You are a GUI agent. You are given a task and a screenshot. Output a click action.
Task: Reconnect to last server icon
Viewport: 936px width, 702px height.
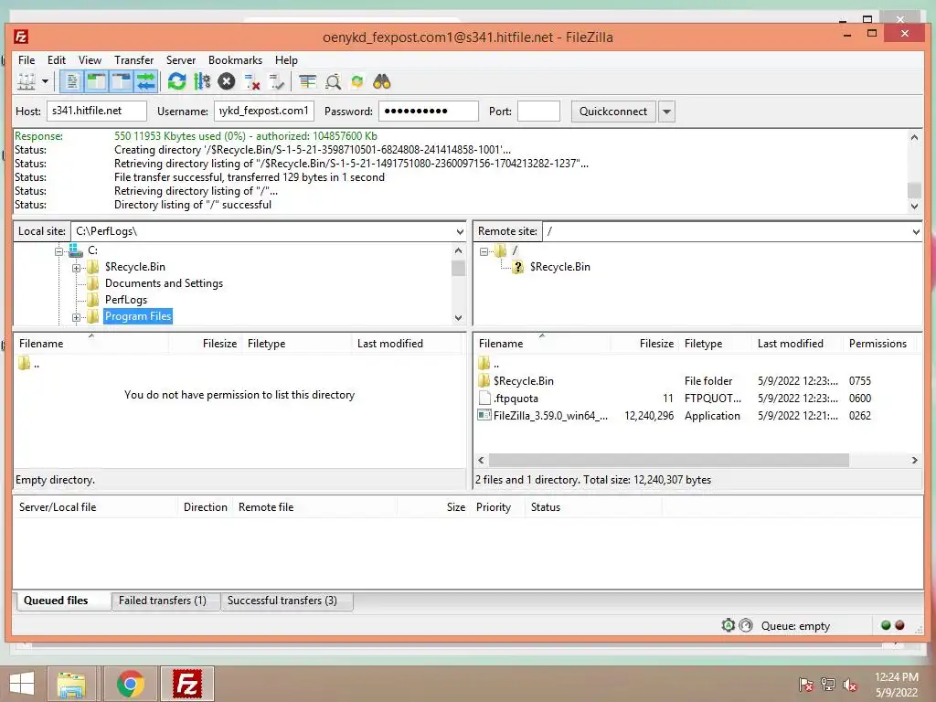(276, 81)
